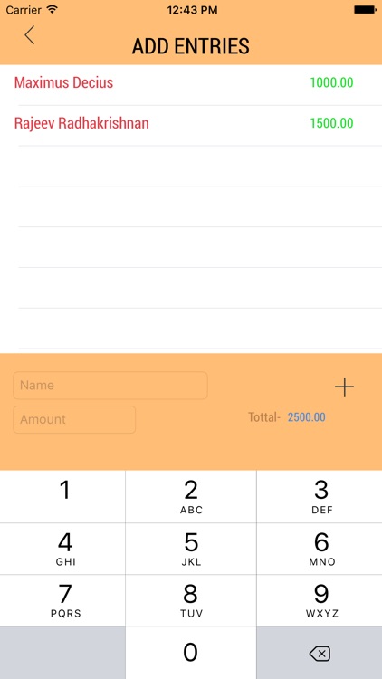
Task: Tap keypad digit 1
Action: (62, 497)
